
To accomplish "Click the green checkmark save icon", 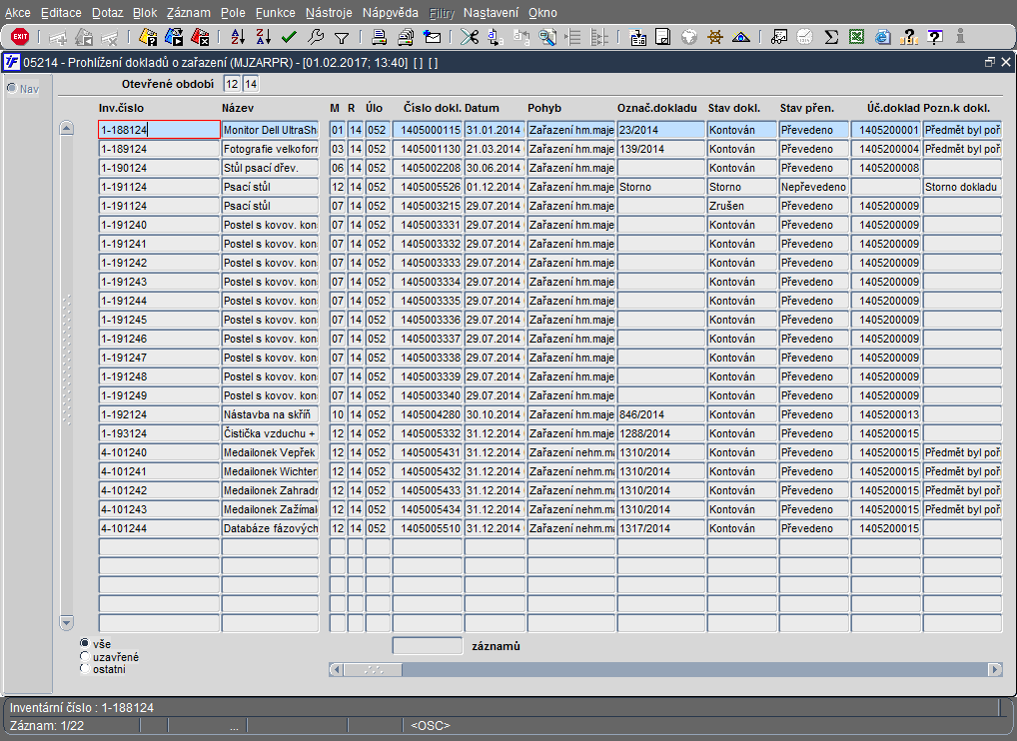I will coord(289,37).
